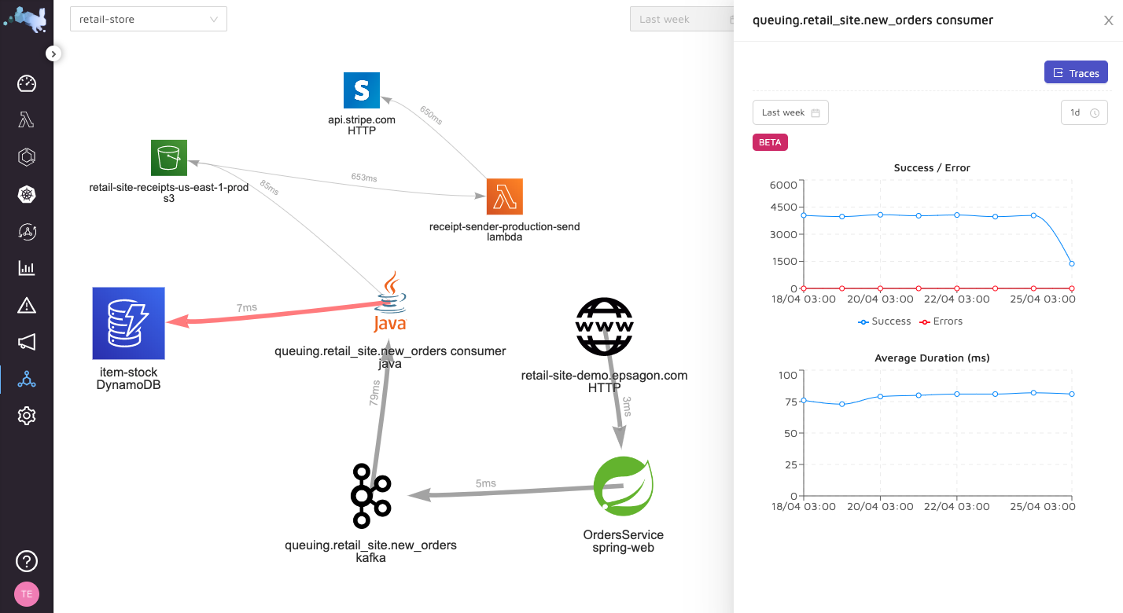Click the 5ms edge label
The height and width of the screenshot is (613, 1123).
pos(486,483)
